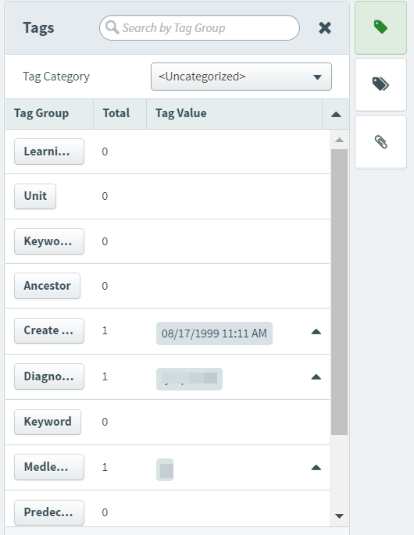Open the Tag Category dropdown

241,77
